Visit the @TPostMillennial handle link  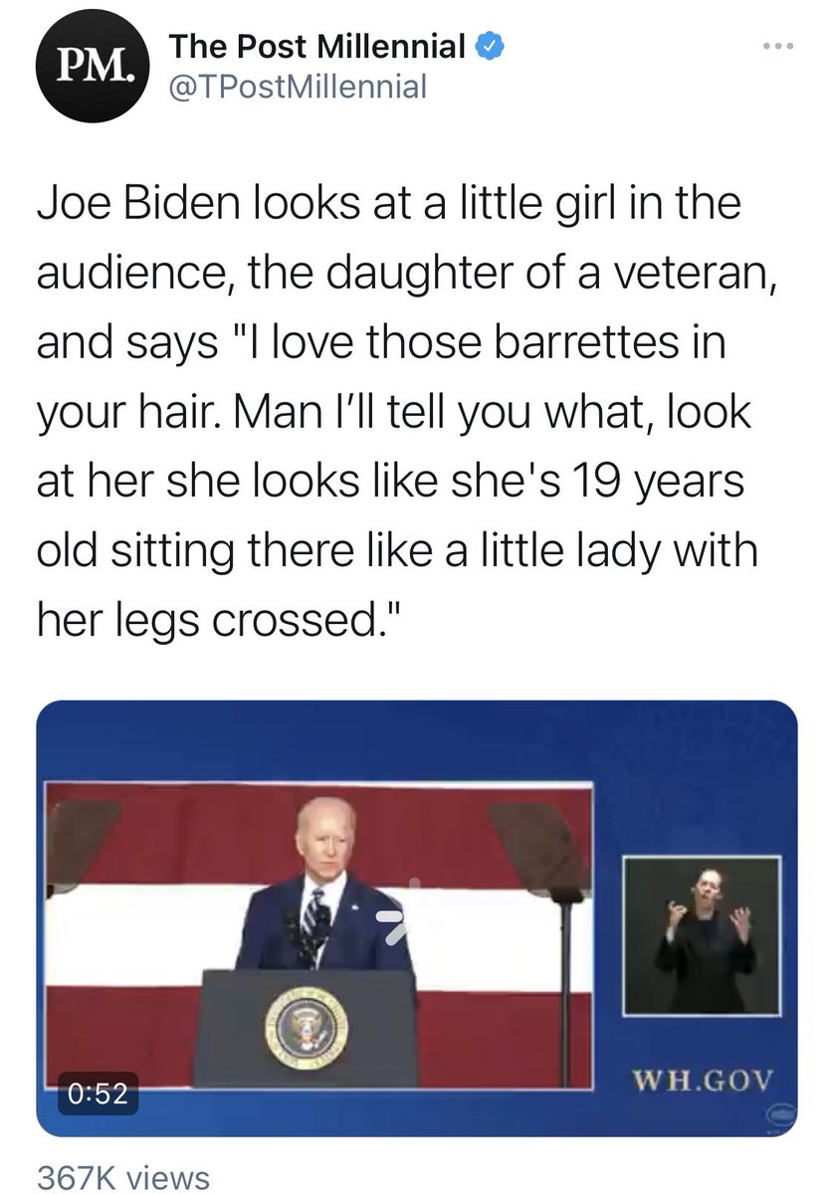[x=298, y=88]
